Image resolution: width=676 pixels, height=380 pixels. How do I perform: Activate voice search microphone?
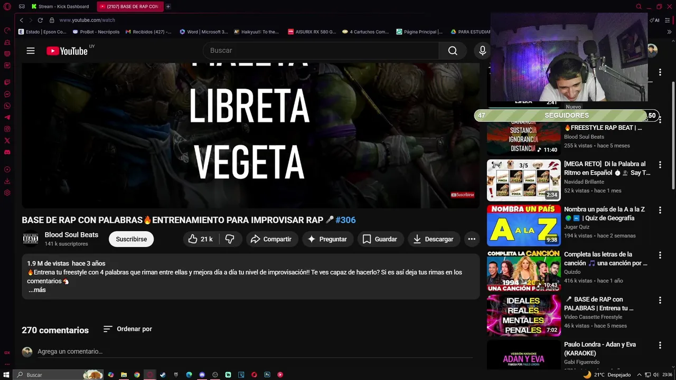482,51
